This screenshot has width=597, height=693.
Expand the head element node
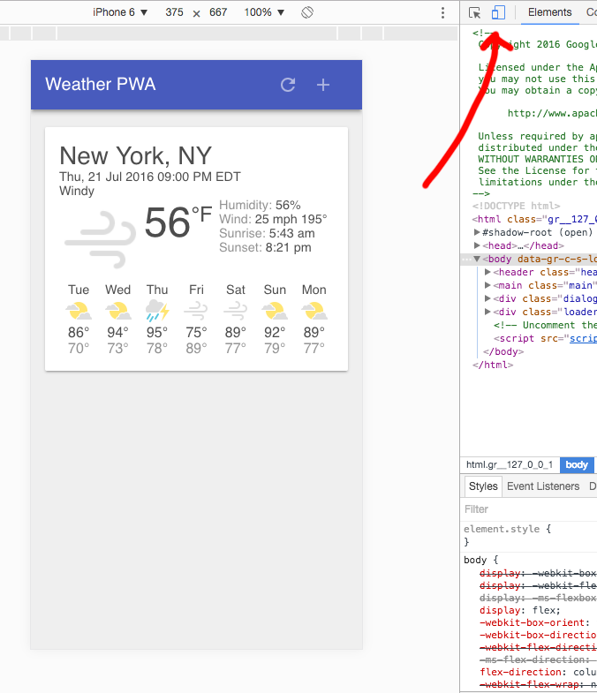click(477, 245)
